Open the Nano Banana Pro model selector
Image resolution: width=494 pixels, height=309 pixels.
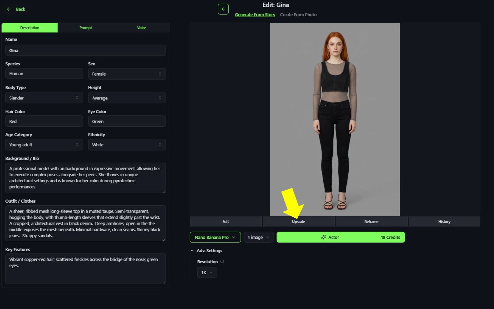click(x=215, y=237)
